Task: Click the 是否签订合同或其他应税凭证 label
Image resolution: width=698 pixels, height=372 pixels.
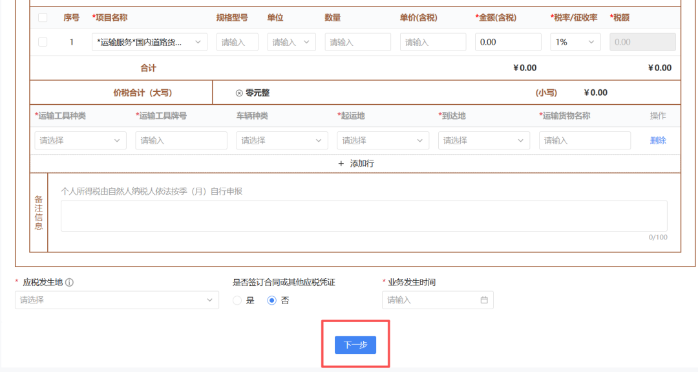Action: 284,283
